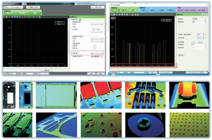212x140 pixels.
Task: Click the save icon button atop right settings panel
Action: pyautogui.click(x=205, y=15)
